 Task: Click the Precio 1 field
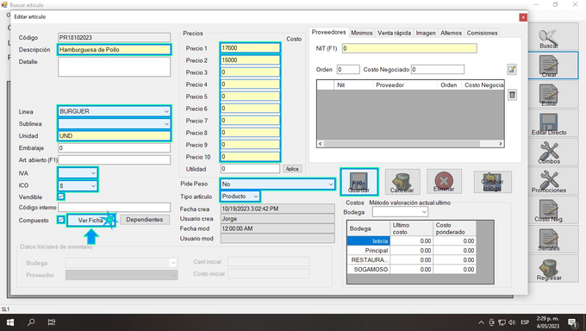click(x=250, y=48)
